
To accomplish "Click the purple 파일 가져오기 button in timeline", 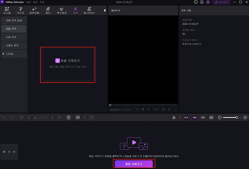I will (134, 164).
